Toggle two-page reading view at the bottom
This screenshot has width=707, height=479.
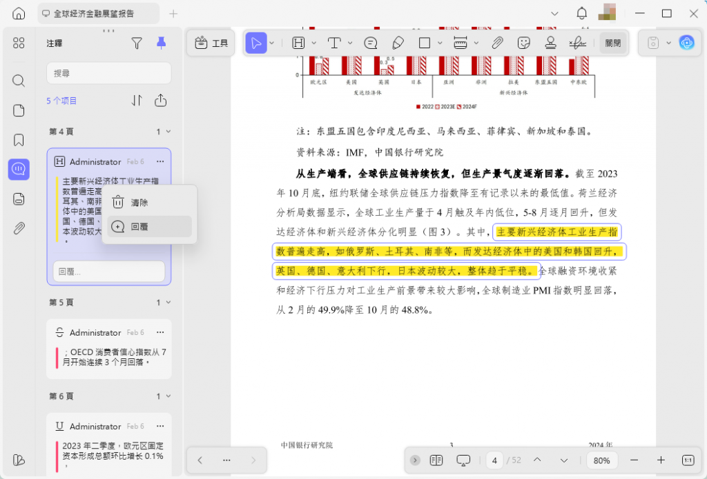436,460
